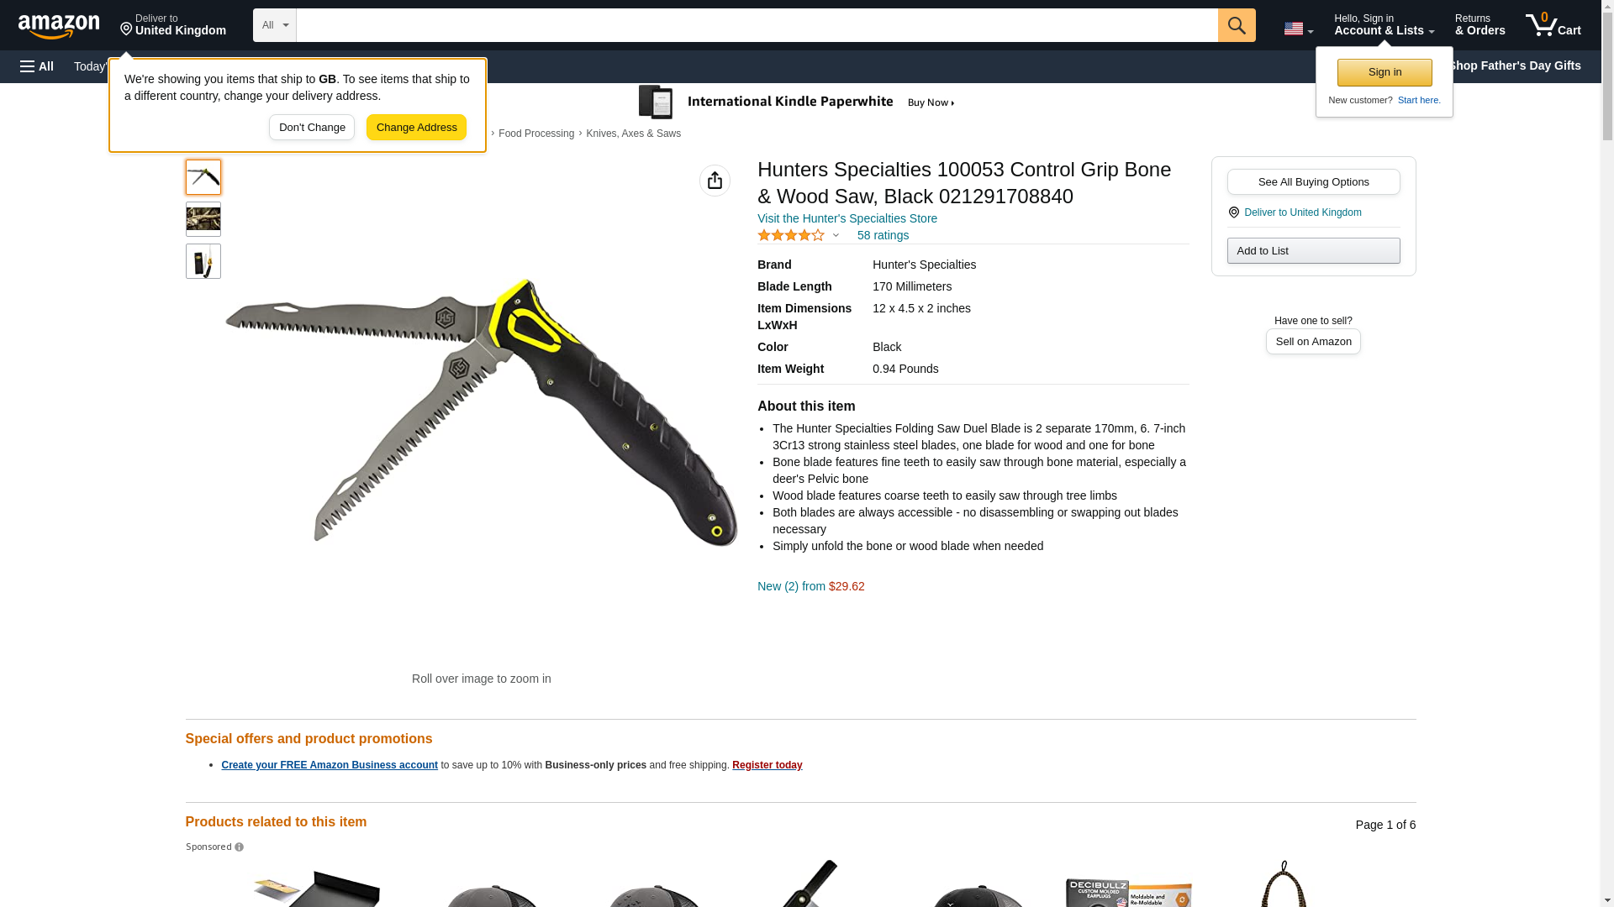Select the third product thumbnail
Image resolution: width=1614 pixels, height=907 pixels.
tap(203, 261)
